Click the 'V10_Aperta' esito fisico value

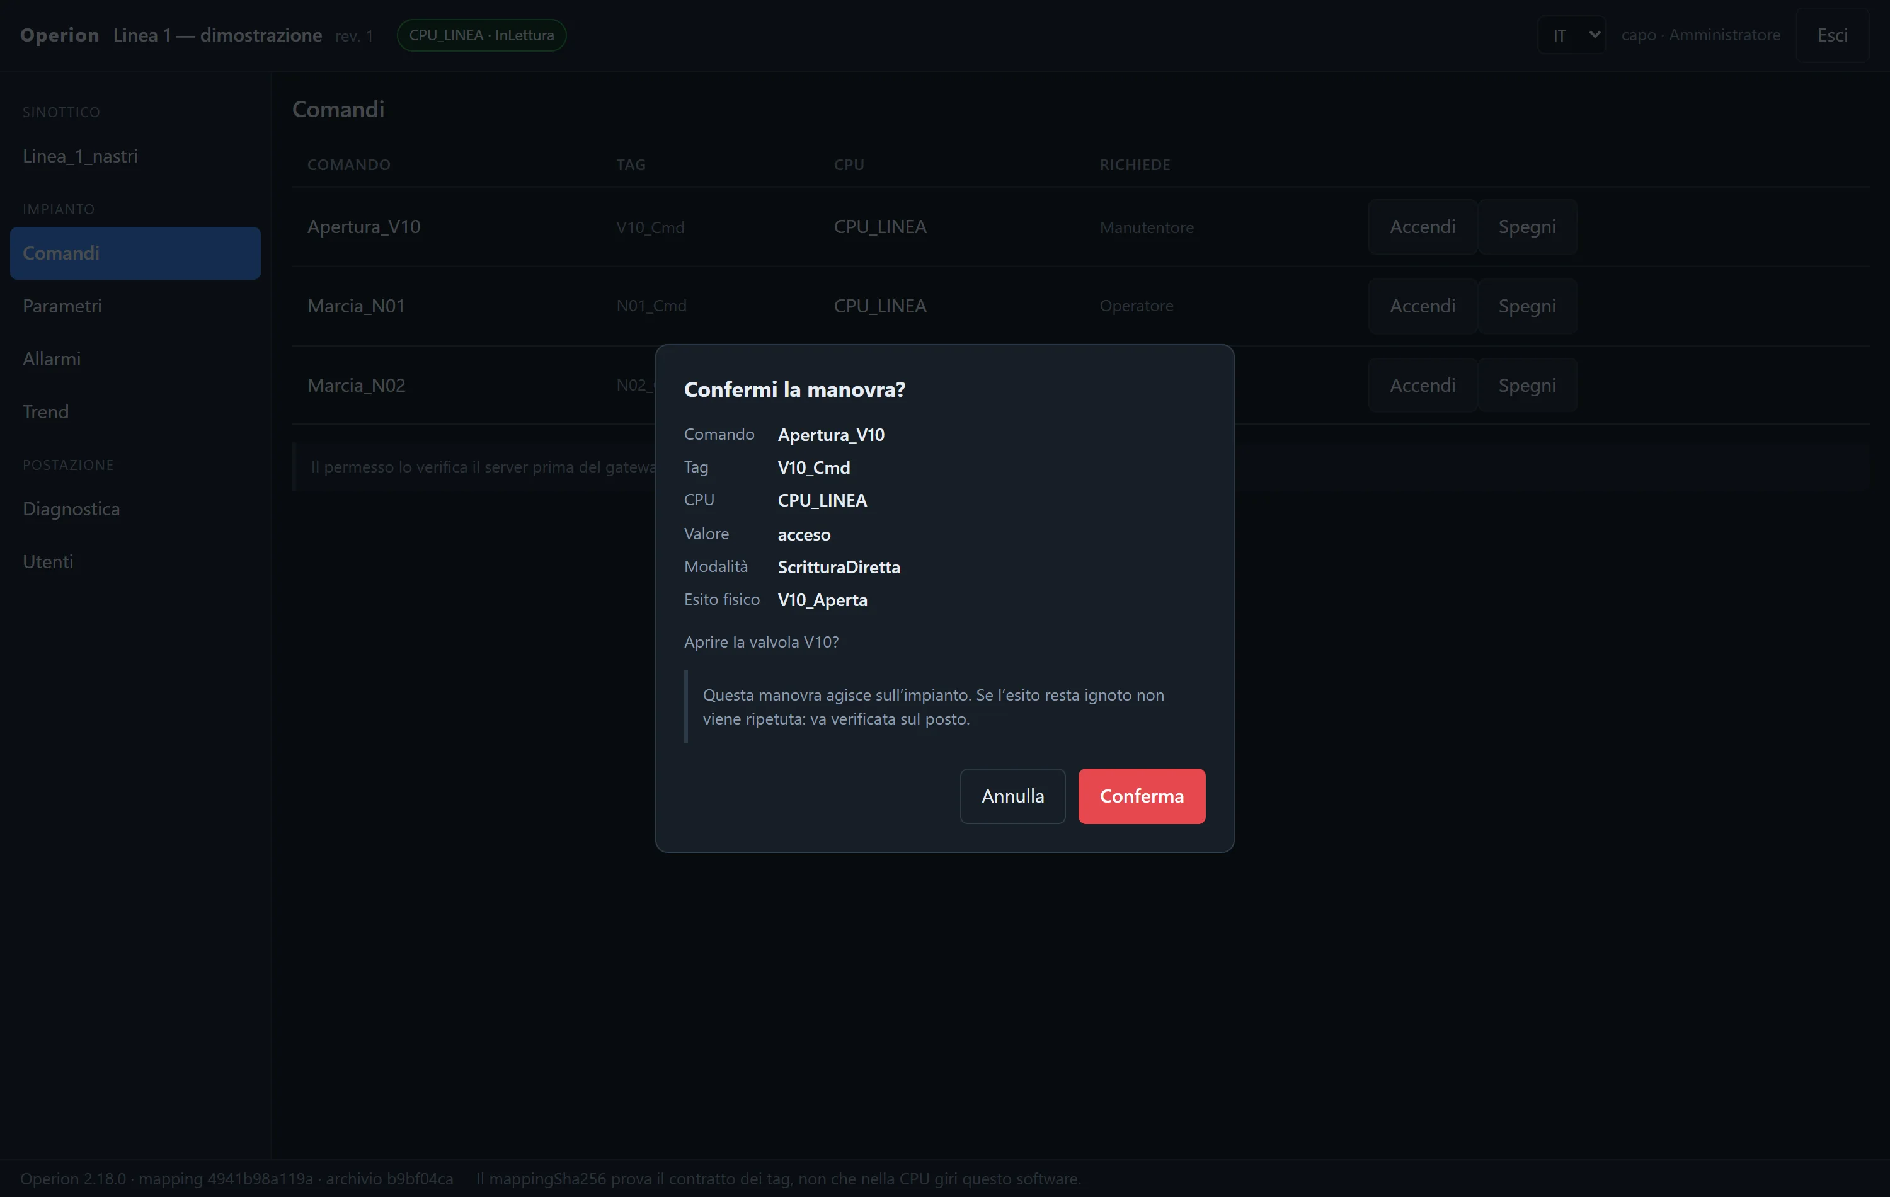pos(823,600)
